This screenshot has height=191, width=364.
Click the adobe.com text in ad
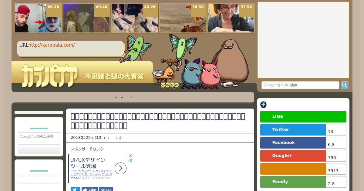coord(103,178)
